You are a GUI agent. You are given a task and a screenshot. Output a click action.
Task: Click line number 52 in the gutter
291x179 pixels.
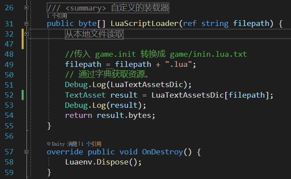(x=9, y=95)
